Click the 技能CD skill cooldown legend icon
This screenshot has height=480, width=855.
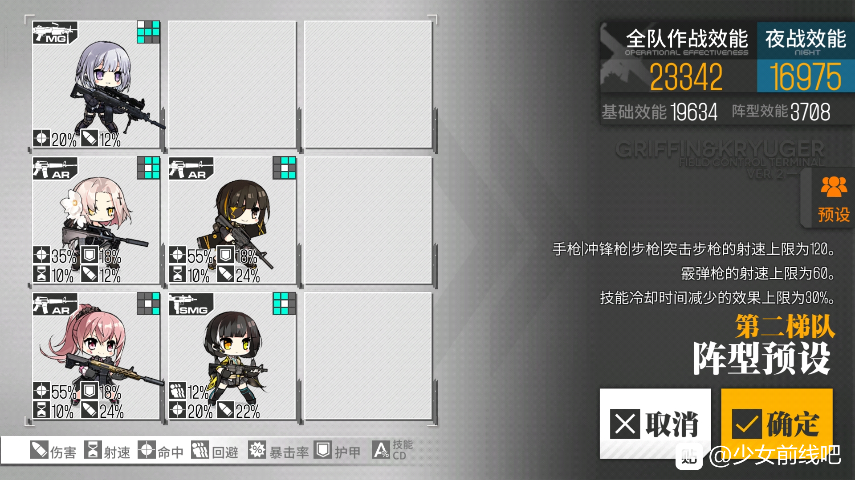(x=381, y=450)
